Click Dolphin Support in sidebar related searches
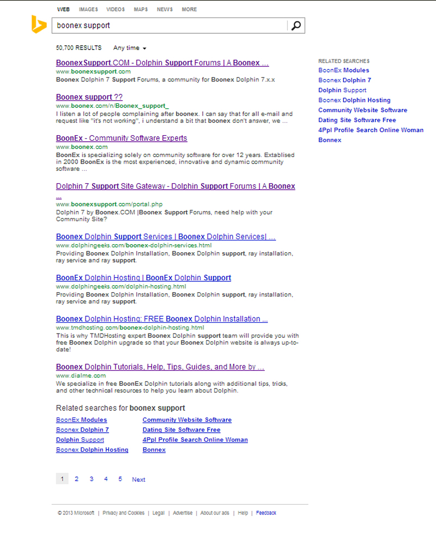The image size is (436, 557). point(342,90)
